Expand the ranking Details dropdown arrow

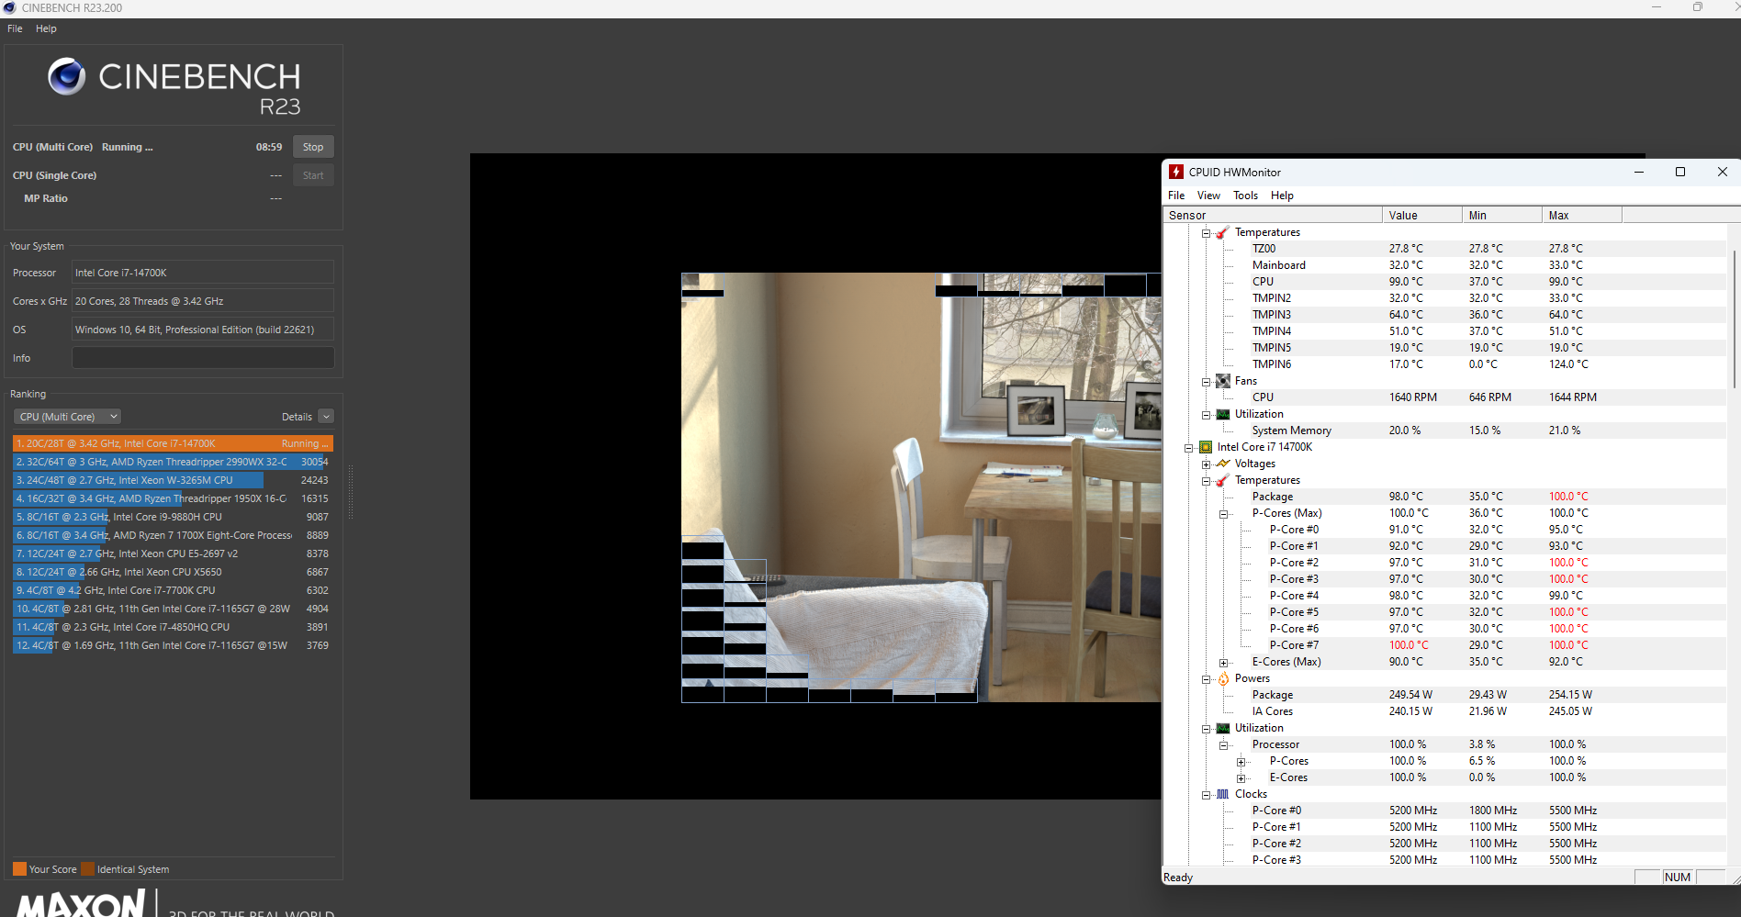326,417
